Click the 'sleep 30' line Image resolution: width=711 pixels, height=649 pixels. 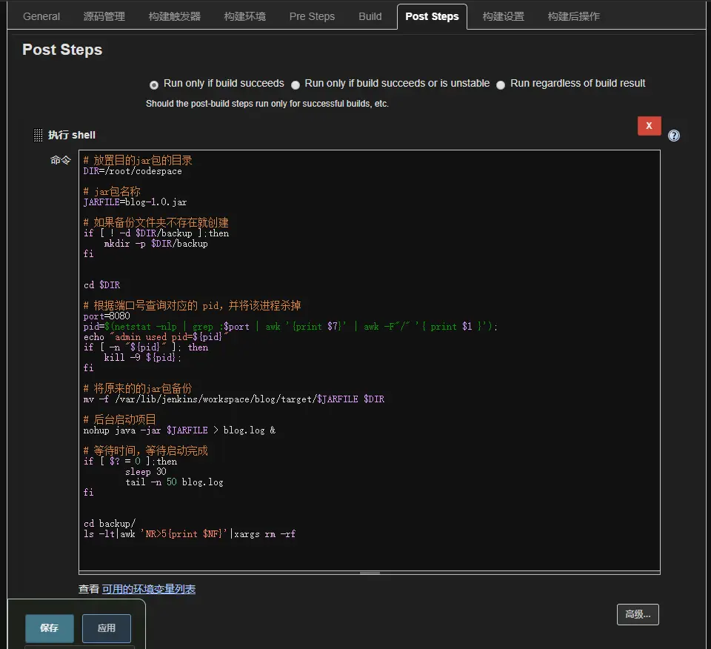coord(146,472)
